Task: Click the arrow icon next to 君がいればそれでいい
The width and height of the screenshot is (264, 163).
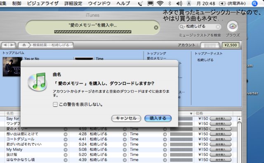Action: 66,144
